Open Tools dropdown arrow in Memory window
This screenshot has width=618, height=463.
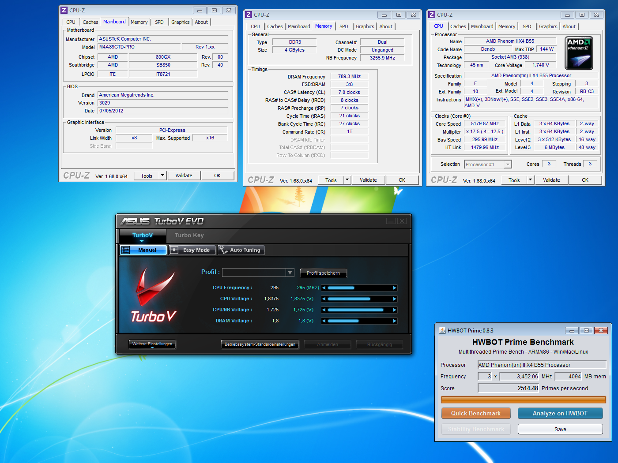pos(347,180)
